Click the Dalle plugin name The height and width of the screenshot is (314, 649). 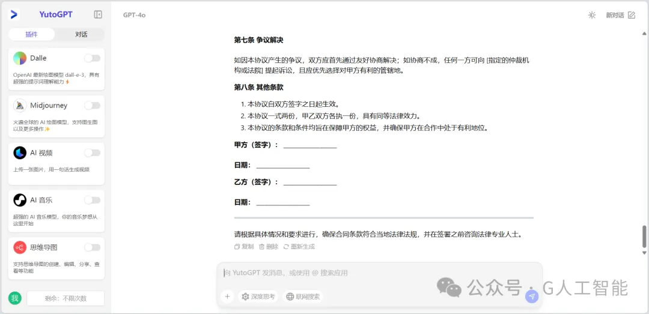point(38,58)
